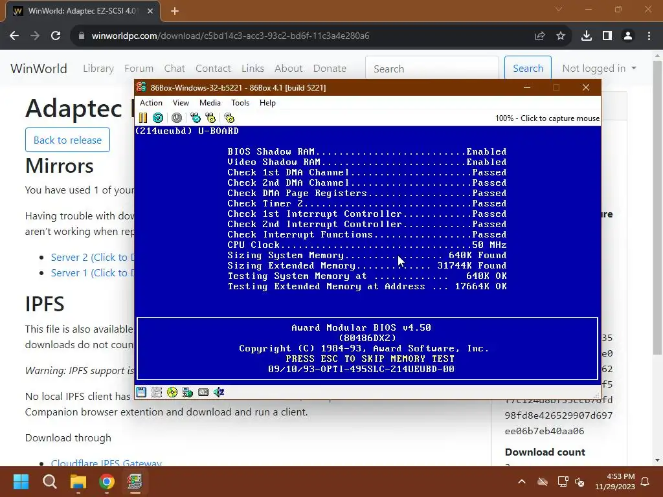Click the teal Ctrl+Alt+Del toolbar icon
This screenshot has width=663, height=497.
pos(196,118)
